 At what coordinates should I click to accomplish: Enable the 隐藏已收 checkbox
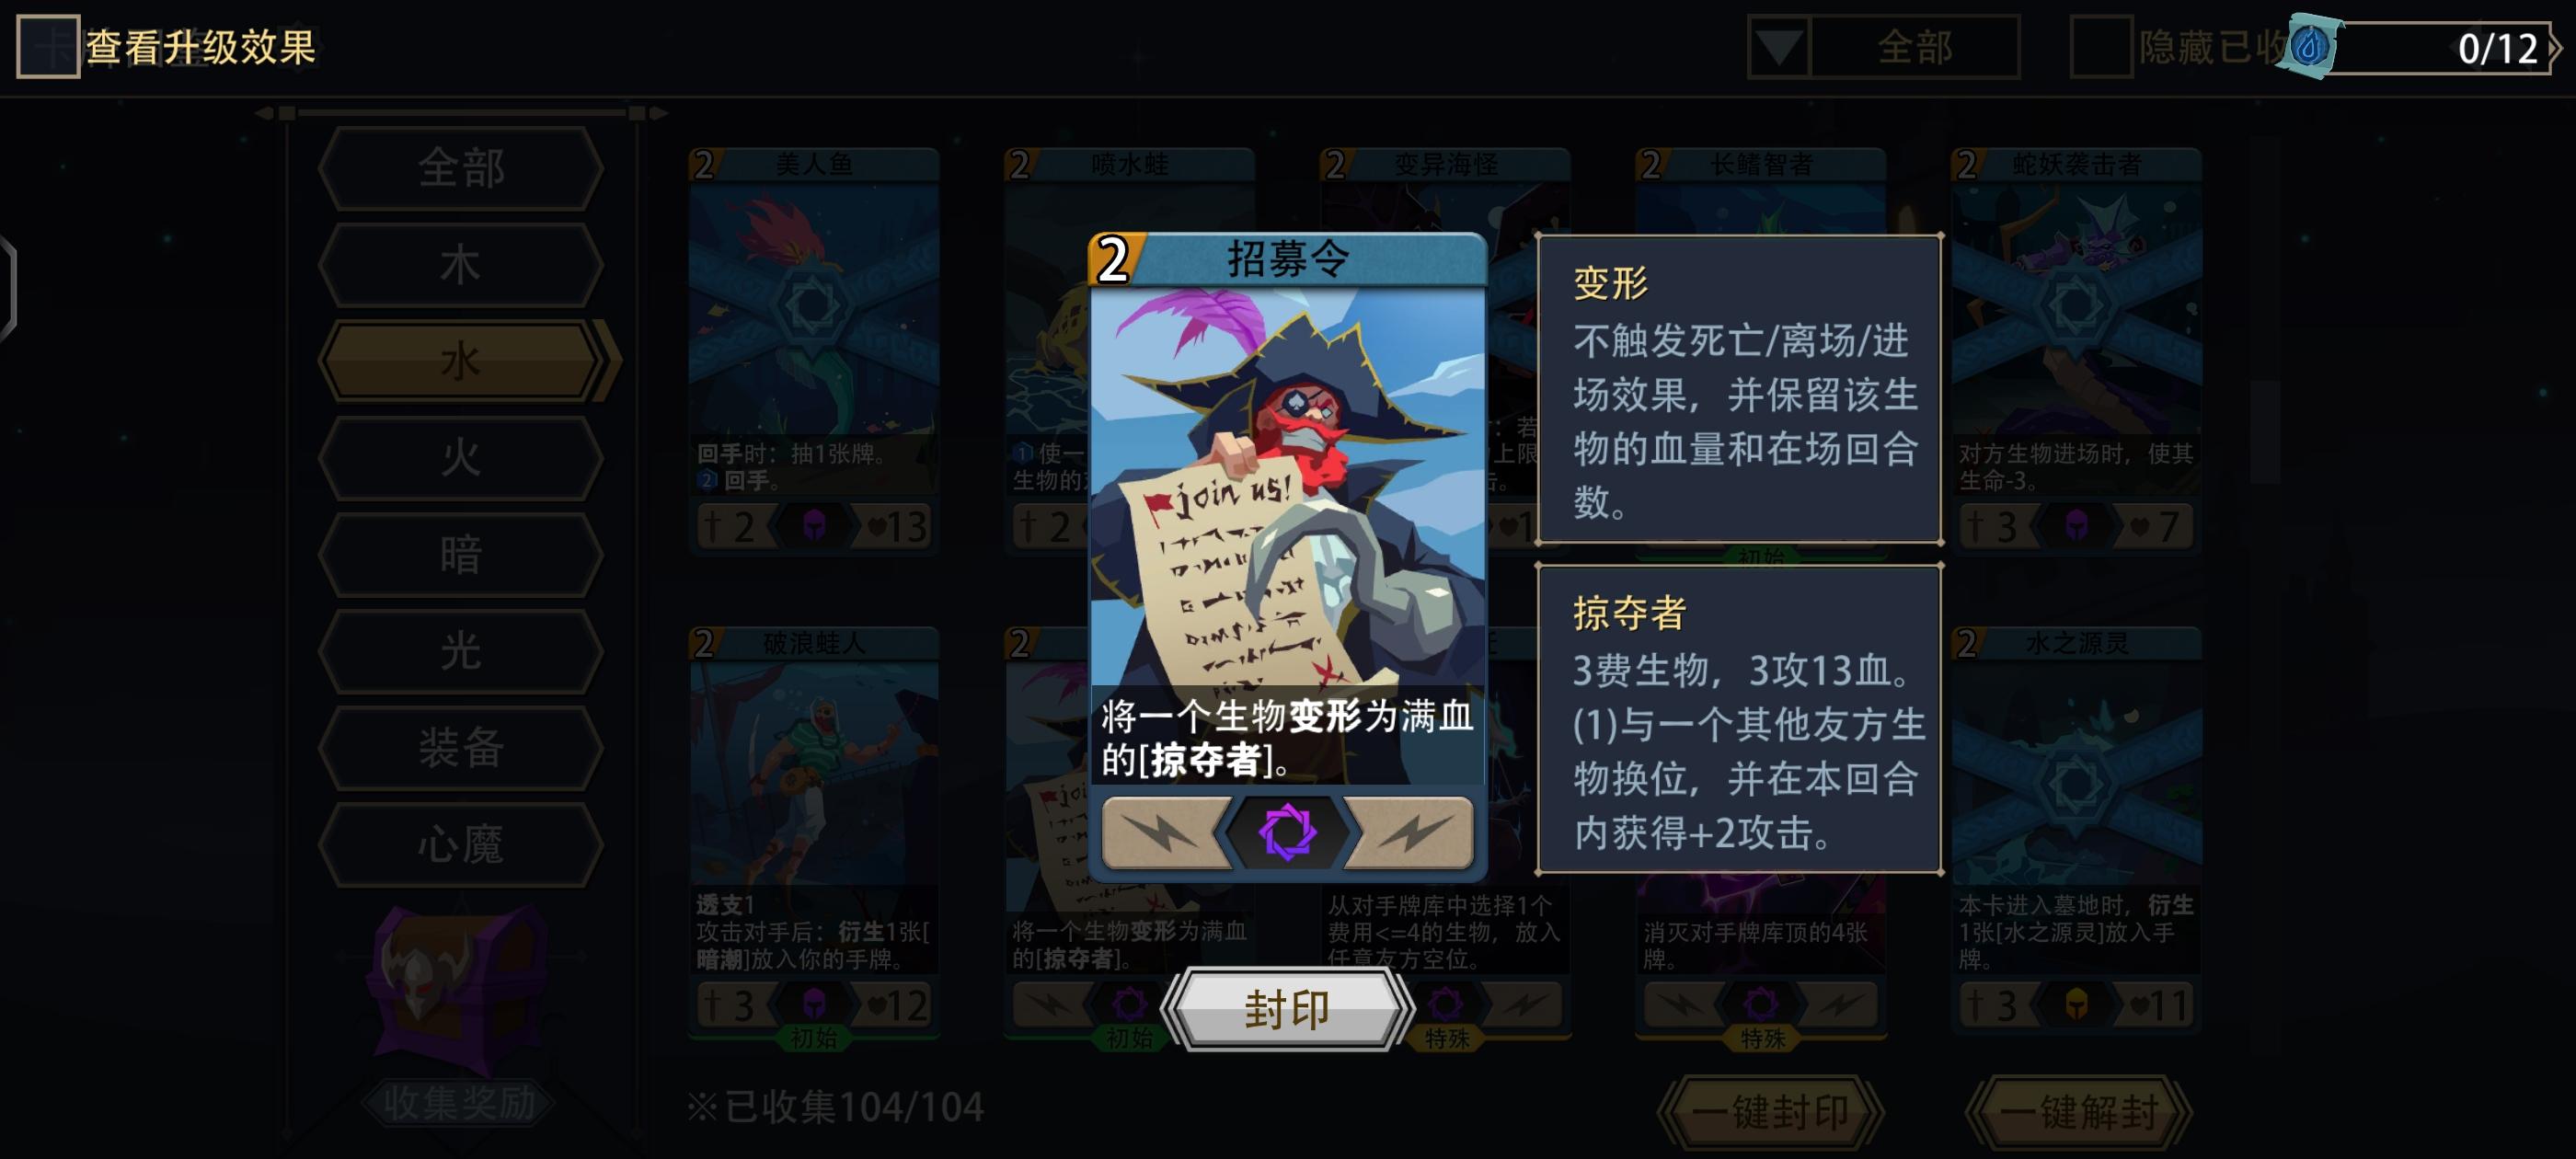[2101, 46]
